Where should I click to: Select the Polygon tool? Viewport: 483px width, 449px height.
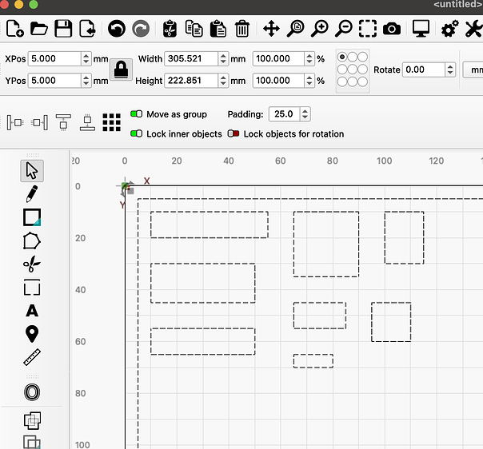(32, 240)
